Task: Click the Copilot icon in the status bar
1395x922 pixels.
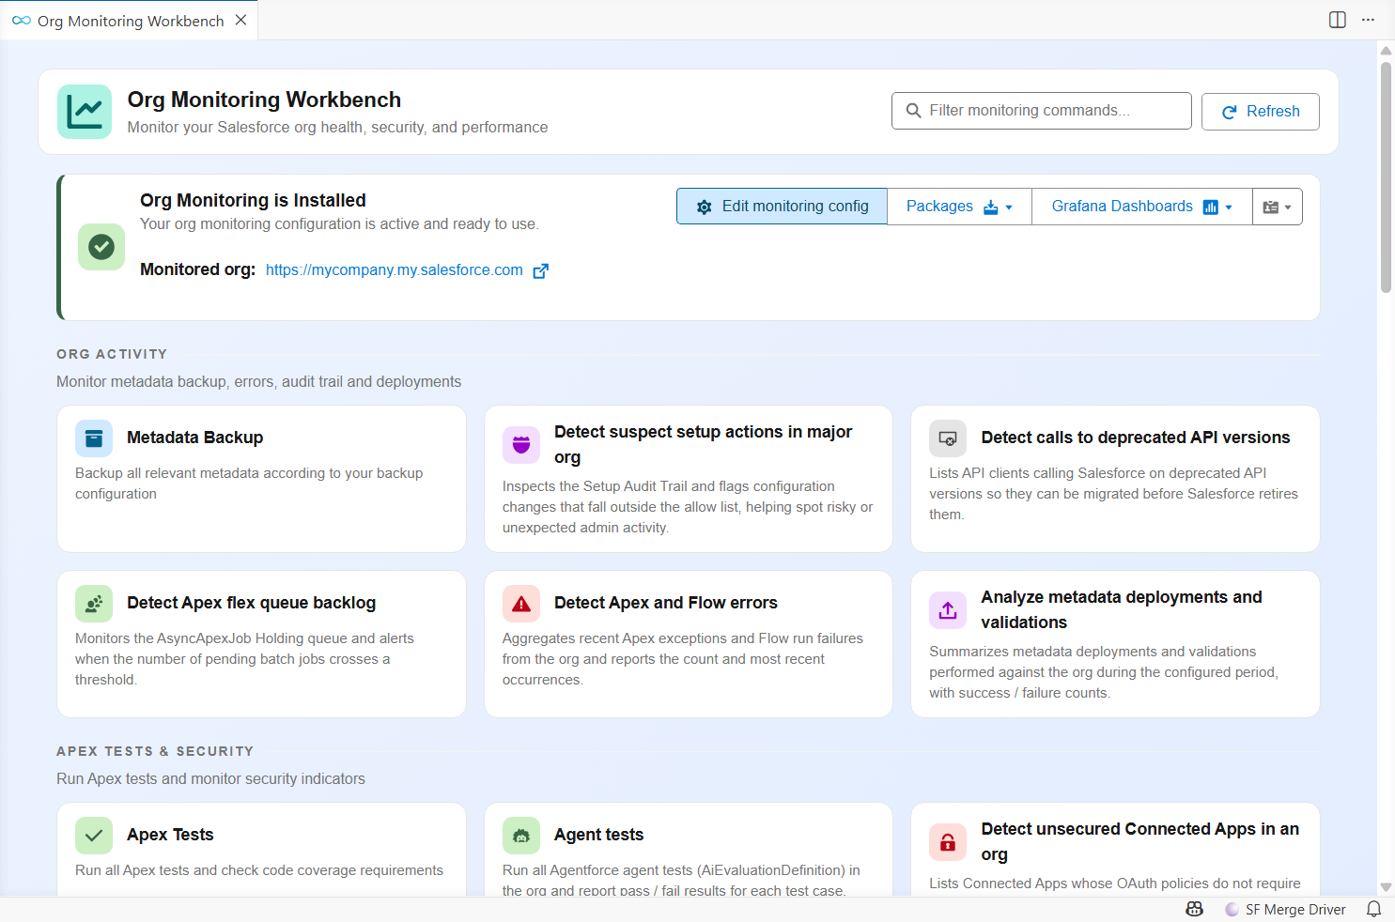Action: [1195, 909]
